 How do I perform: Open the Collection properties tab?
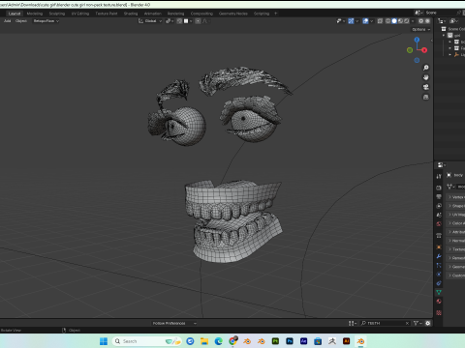point(439,236)
